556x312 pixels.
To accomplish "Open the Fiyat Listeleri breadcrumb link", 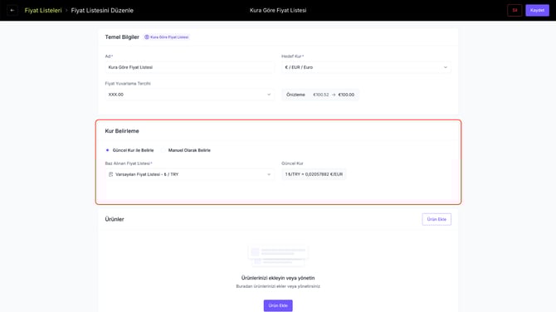I will (x=43, y=10).
